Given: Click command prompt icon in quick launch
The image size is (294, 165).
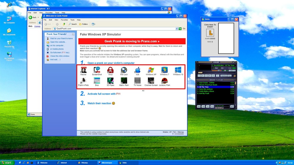Looking at the screenshot, I should [32, 163].
